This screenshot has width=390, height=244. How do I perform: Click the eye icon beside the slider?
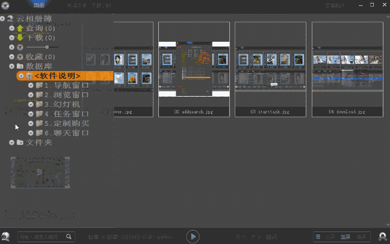20,47
